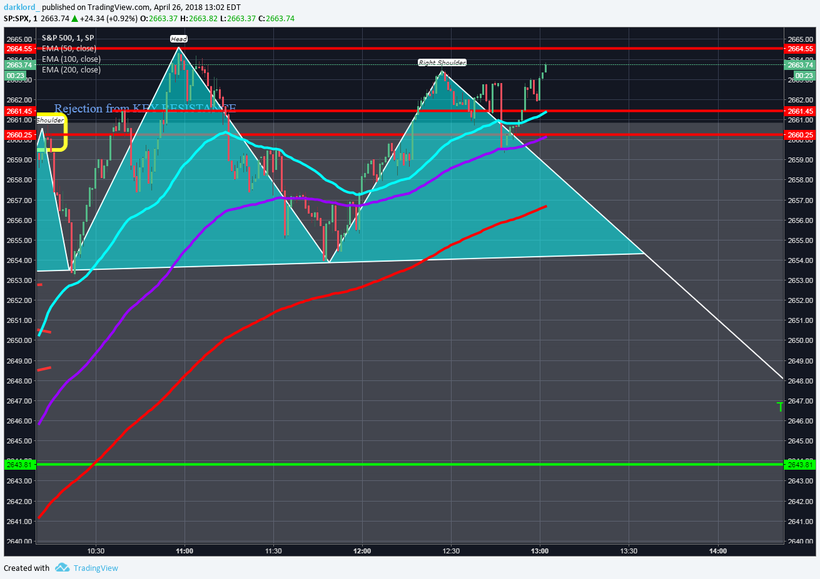Click the 12:30 time axis label
Viewport: 820px width, 579px height.
coord(451,551)
